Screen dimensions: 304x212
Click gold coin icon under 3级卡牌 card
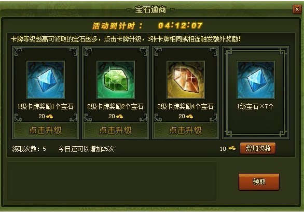[189, 116]
